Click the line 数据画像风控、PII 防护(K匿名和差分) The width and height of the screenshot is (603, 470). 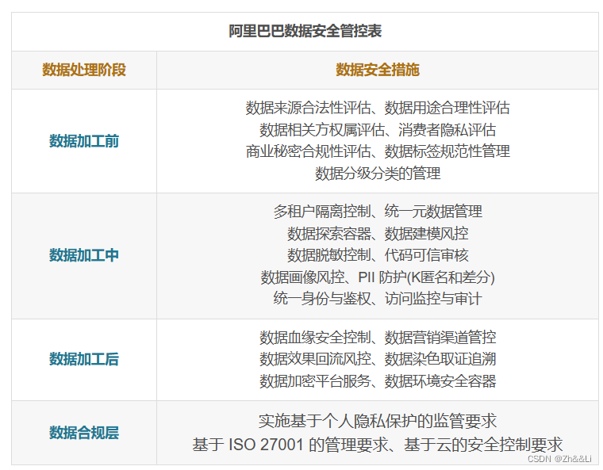(378, 277)
